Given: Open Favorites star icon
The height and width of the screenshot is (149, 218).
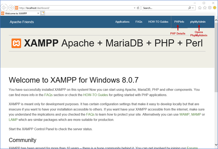Looking at the screenshot, I should tap(205, 8).
